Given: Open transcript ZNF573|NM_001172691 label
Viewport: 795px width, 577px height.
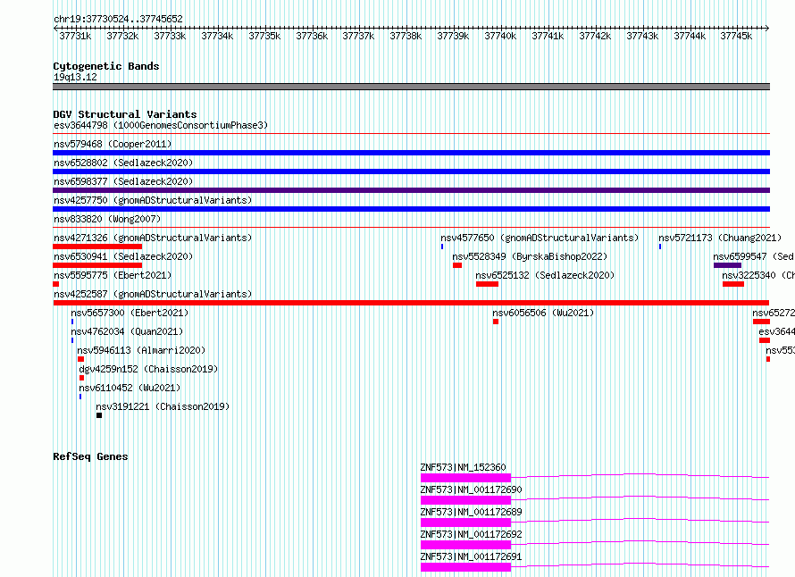Looking at the screenshot, I should point(471,556).
